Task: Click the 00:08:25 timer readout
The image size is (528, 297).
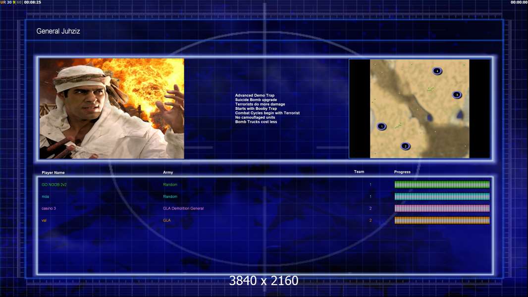Action: (x=33, y=2)
